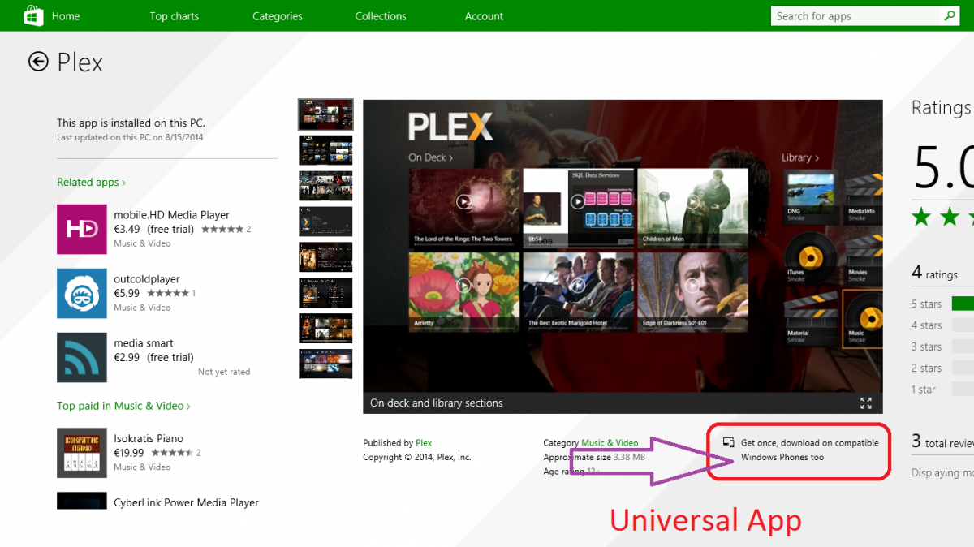Open the Isokratis Piano app icon
The width and height of the screenshot is (974, 547).
pos(82,452)
